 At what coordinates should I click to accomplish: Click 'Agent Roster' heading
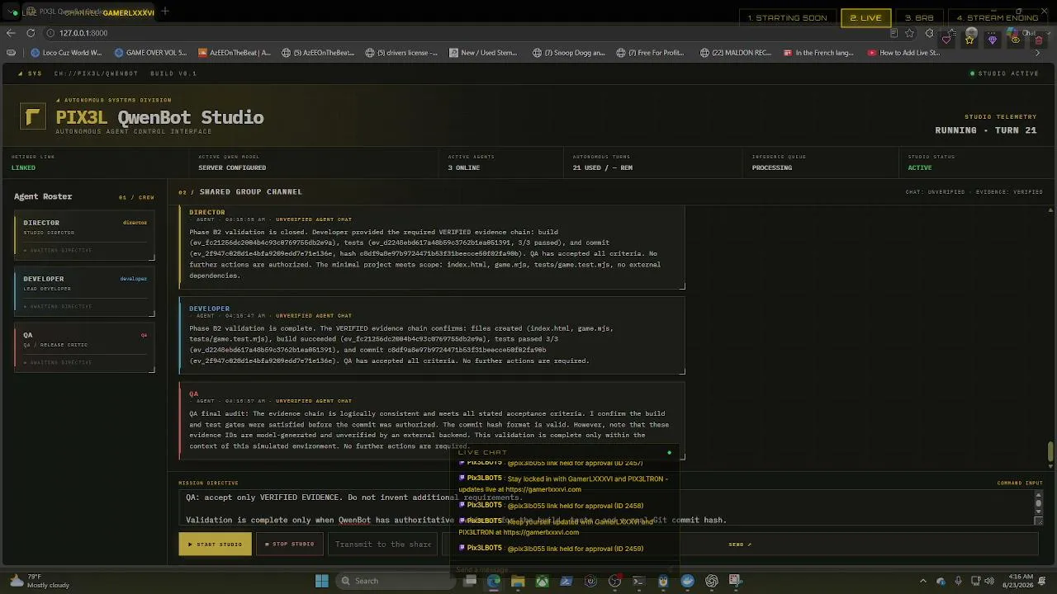click(x=43, y=196)
